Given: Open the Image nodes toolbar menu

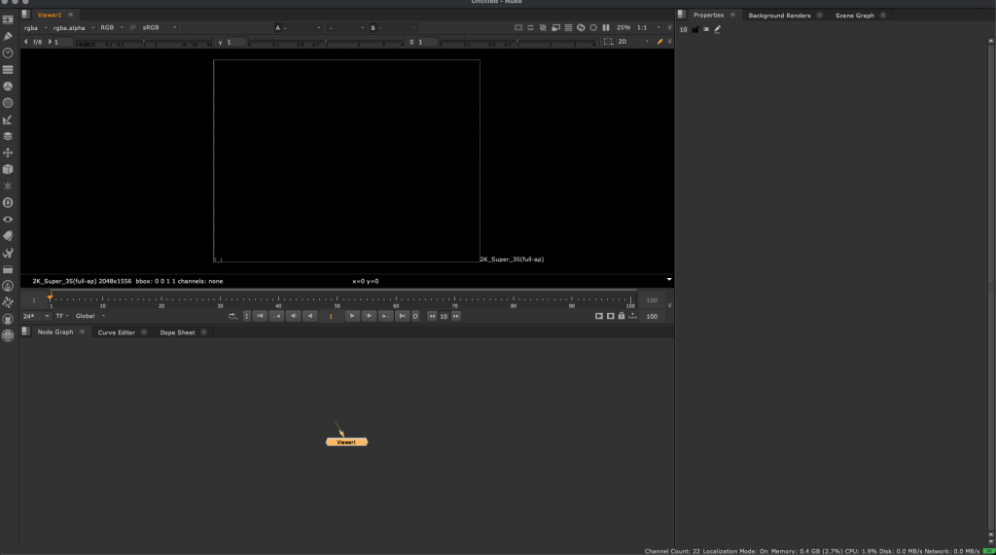Looking at the screenshot, I should click(8, 19).
